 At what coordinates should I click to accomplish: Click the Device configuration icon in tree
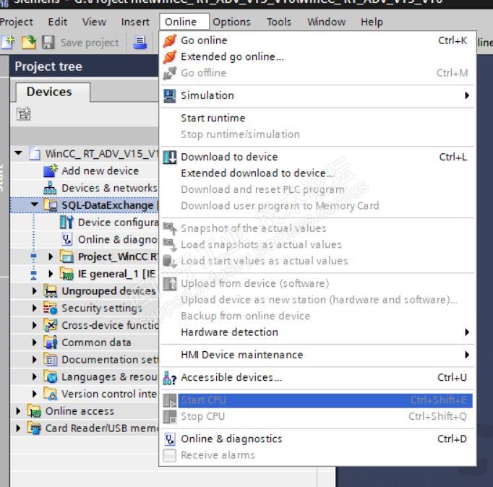[x=67, y=223]
